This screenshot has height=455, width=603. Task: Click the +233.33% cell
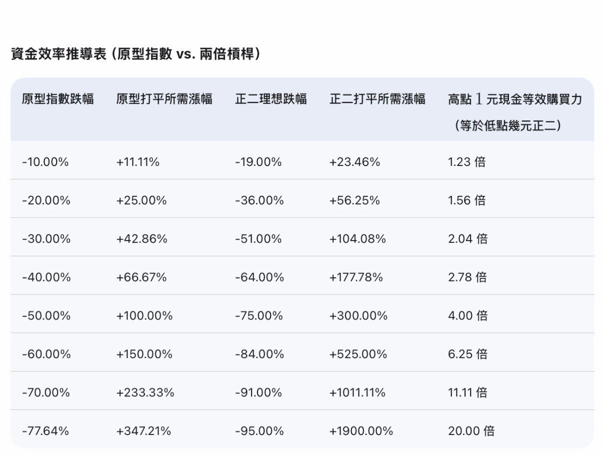point(145,393)
